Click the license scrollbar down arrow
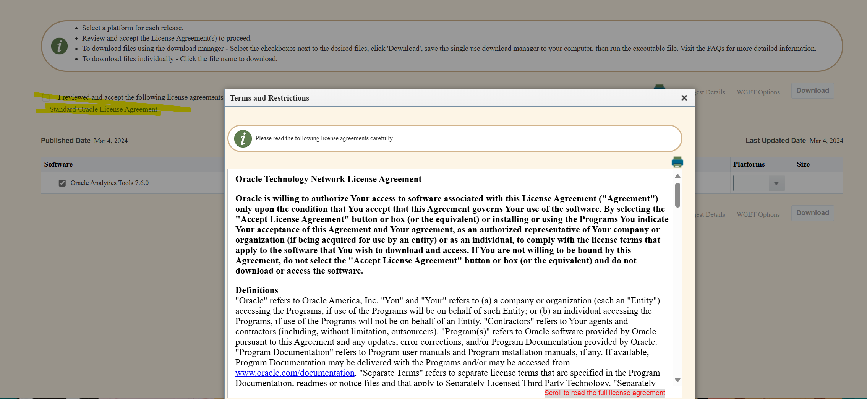867x399 pixels. coord(677,380)
